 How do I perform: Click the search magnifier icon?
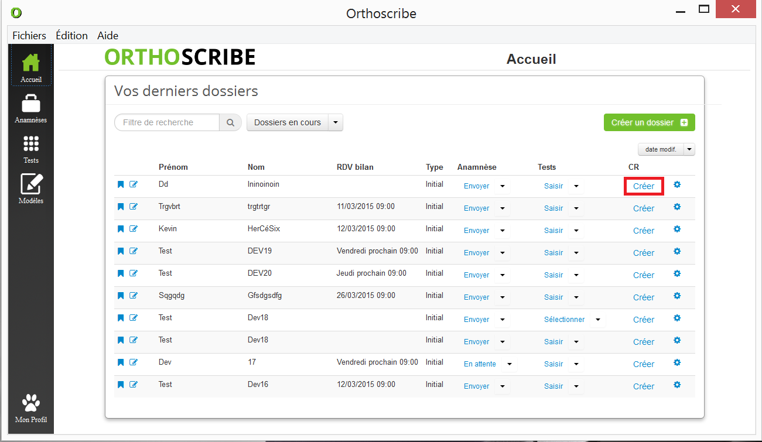point(230,123)
